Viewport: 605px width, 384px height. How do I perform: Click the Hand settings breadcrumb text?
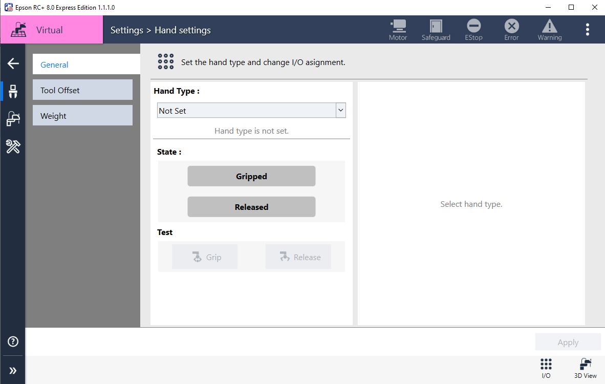pos(183,30)
